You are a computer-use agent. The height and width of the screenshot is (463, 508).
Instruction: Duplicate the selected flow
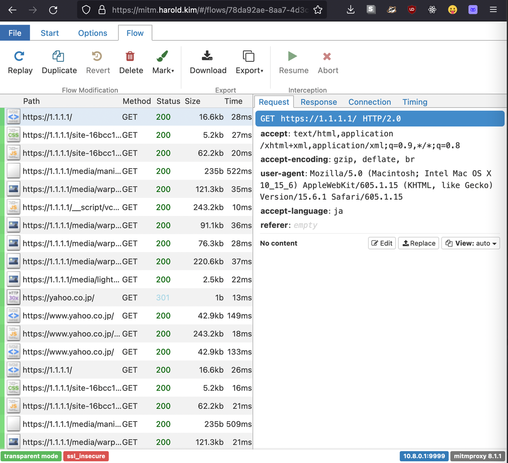[x=59, y=63]
